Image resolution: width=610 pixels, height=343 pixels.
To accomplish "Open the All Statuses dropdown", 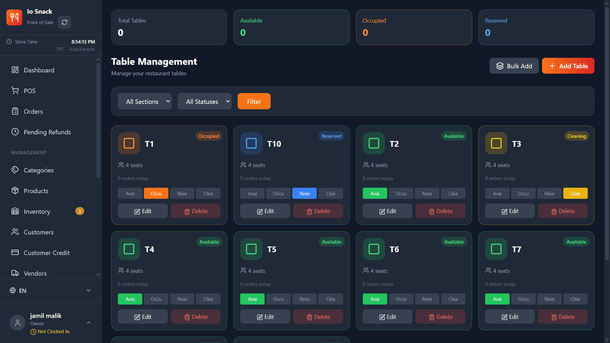I will pos(204,101).
